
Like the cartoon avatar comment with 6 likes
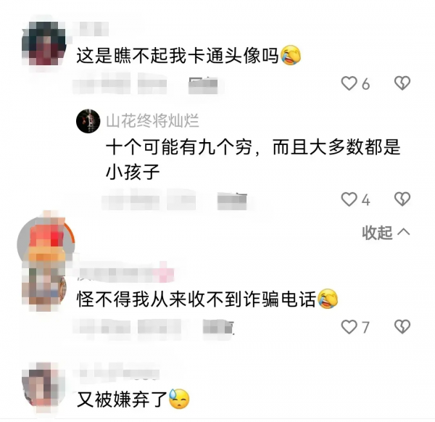click(x=349, y=83)
